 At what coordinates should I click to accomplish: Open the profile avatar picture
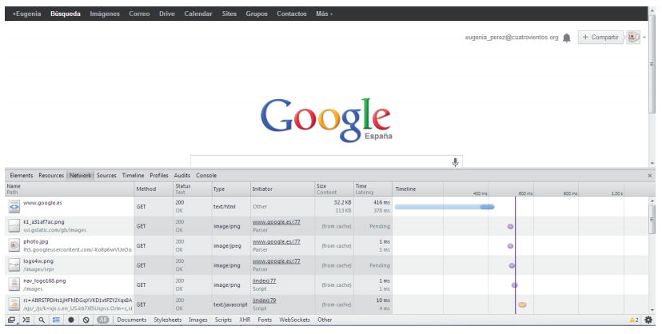632,37
